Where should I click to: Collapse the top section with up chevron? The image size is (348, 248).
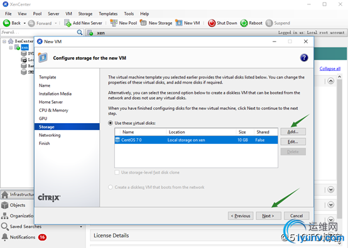330,81
